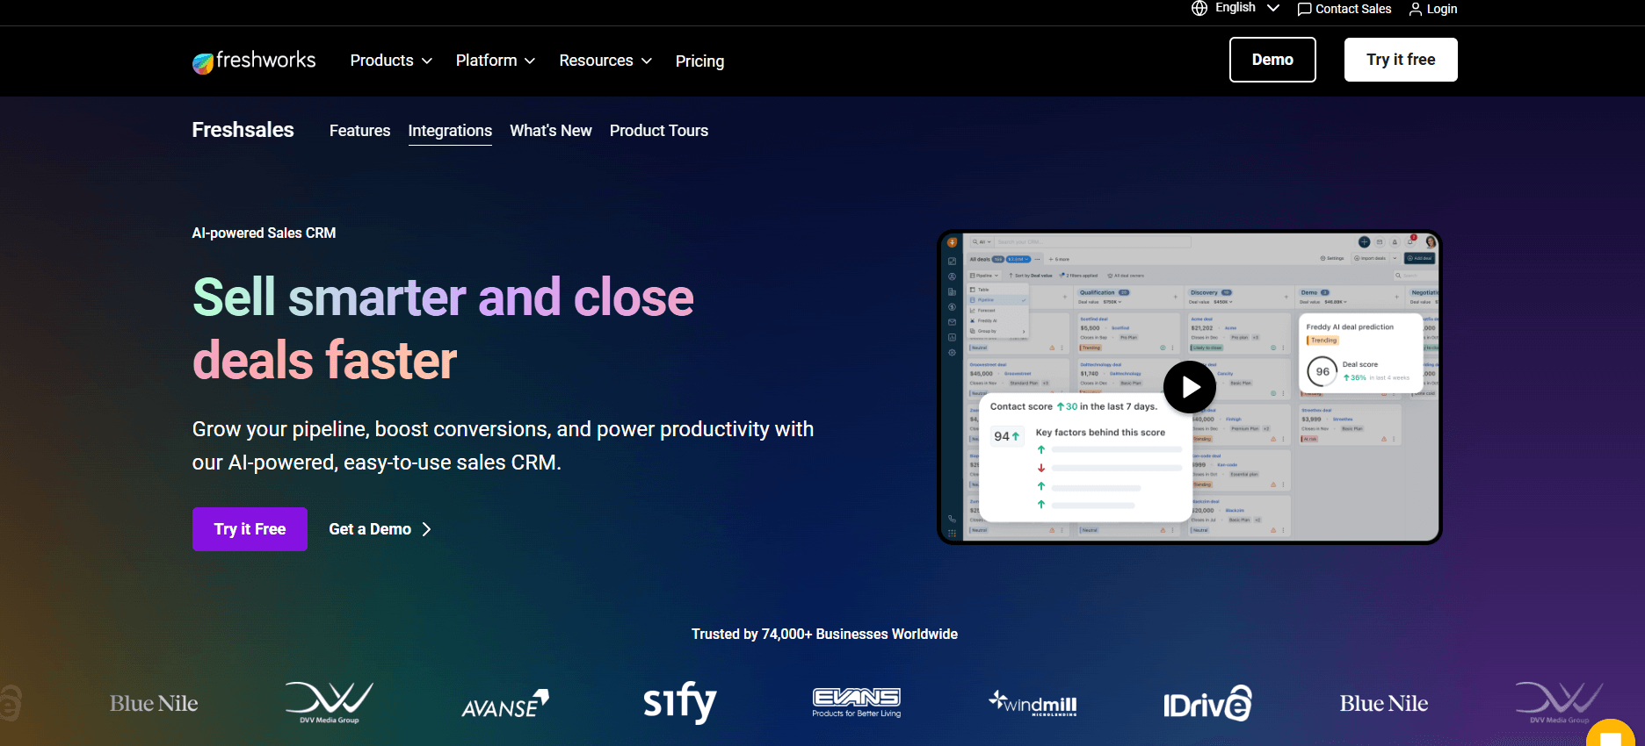This screenshot has width=1645, height=746.
Task: Open the Integrations tab
Action: tap(450, 131)
